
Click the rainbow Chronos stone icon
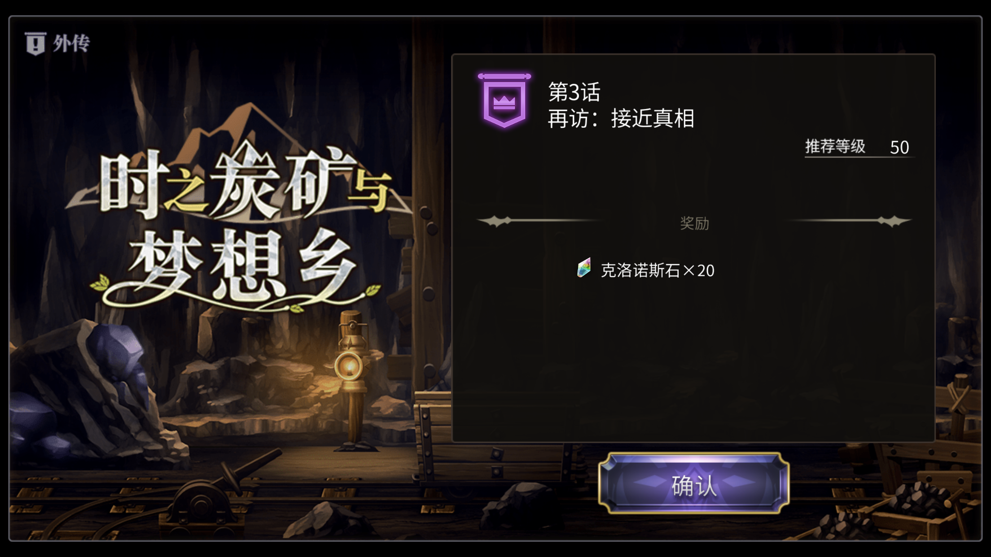(584, 268)
